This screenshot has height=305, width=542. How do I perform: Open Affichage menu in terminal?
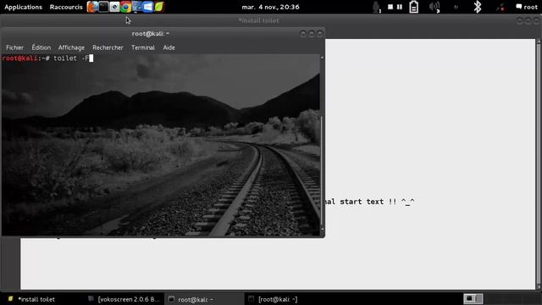click(x=71, y=47)
